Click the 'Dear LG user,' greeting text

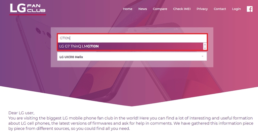point(21,113)
